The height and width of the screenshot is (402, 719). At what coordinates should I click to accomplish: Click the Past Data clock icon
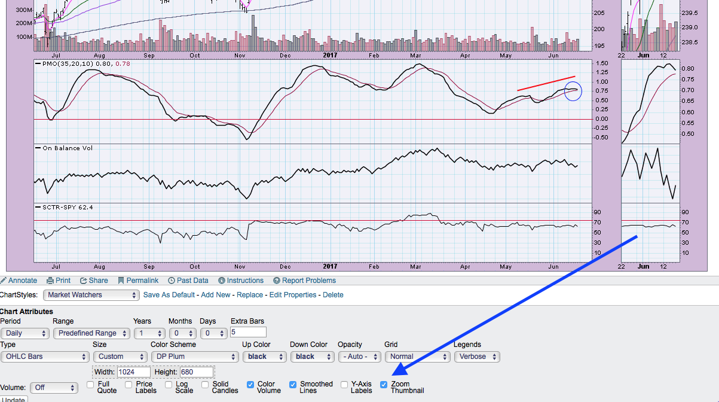point(172,281)
